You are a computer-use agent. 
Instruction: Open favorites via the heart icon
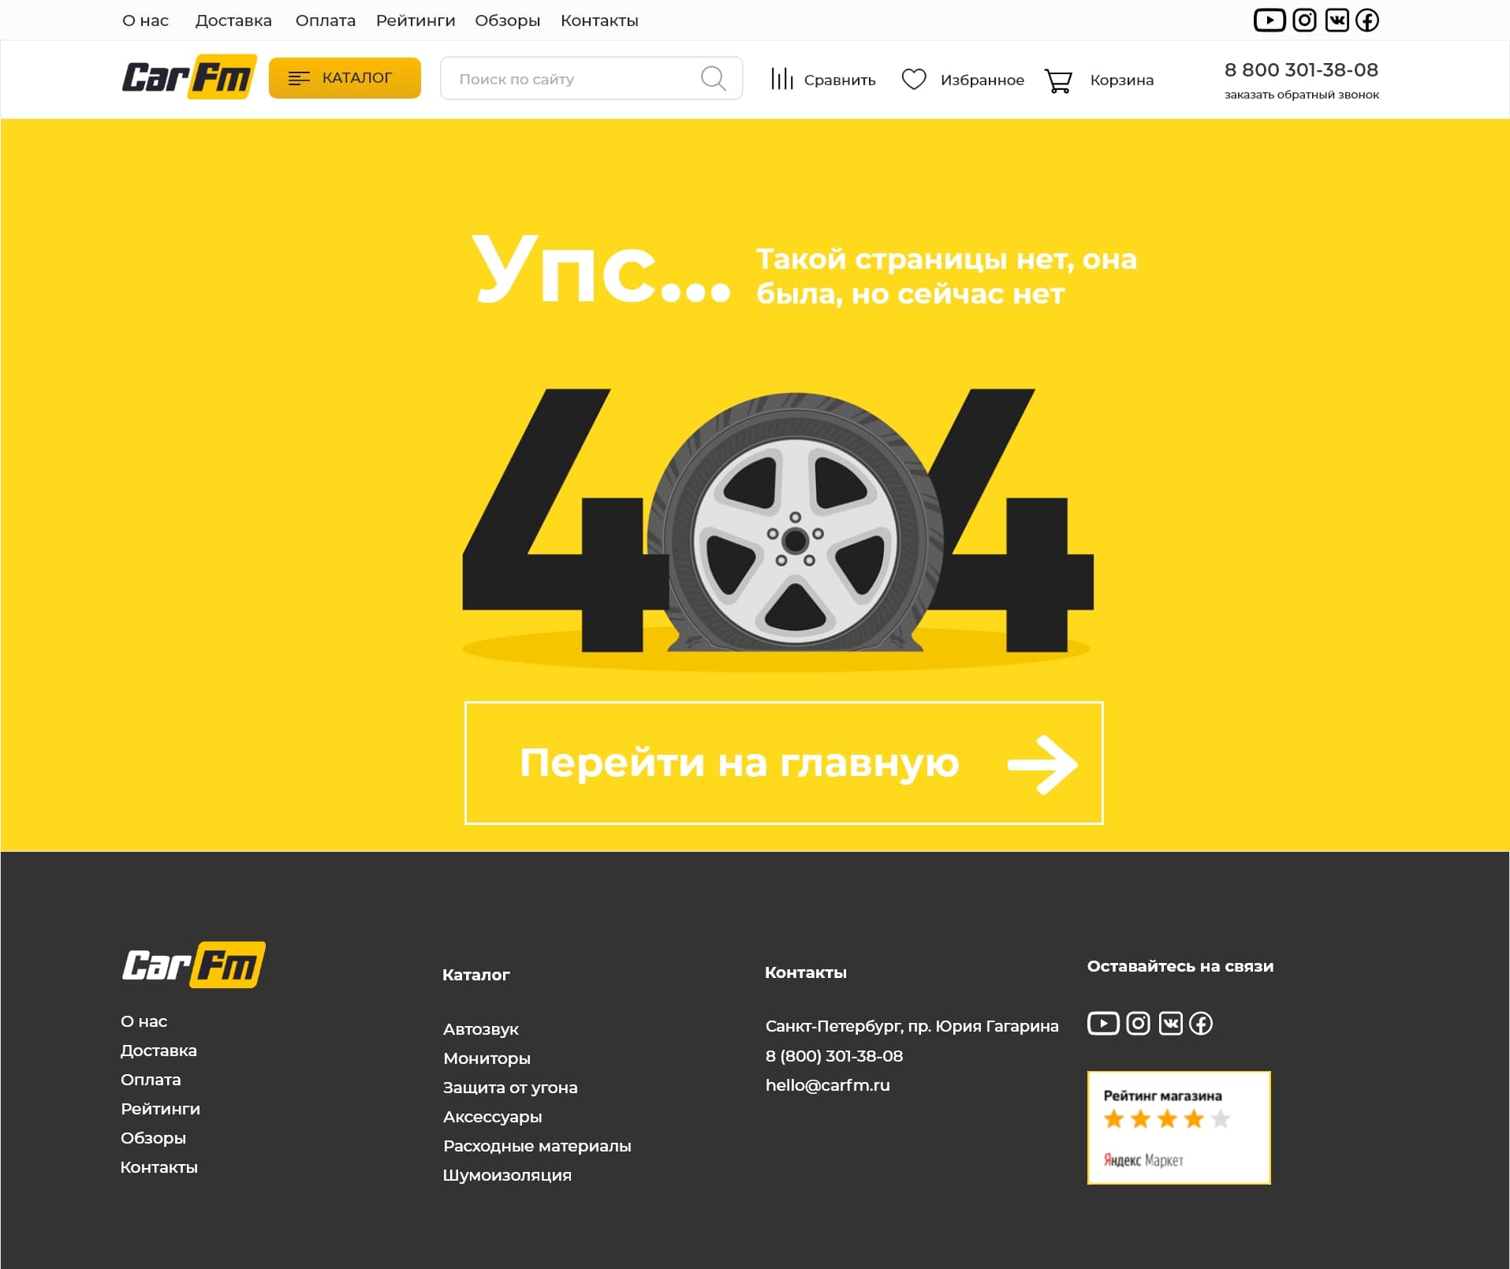pyautogui.click(x=913, y=78)
